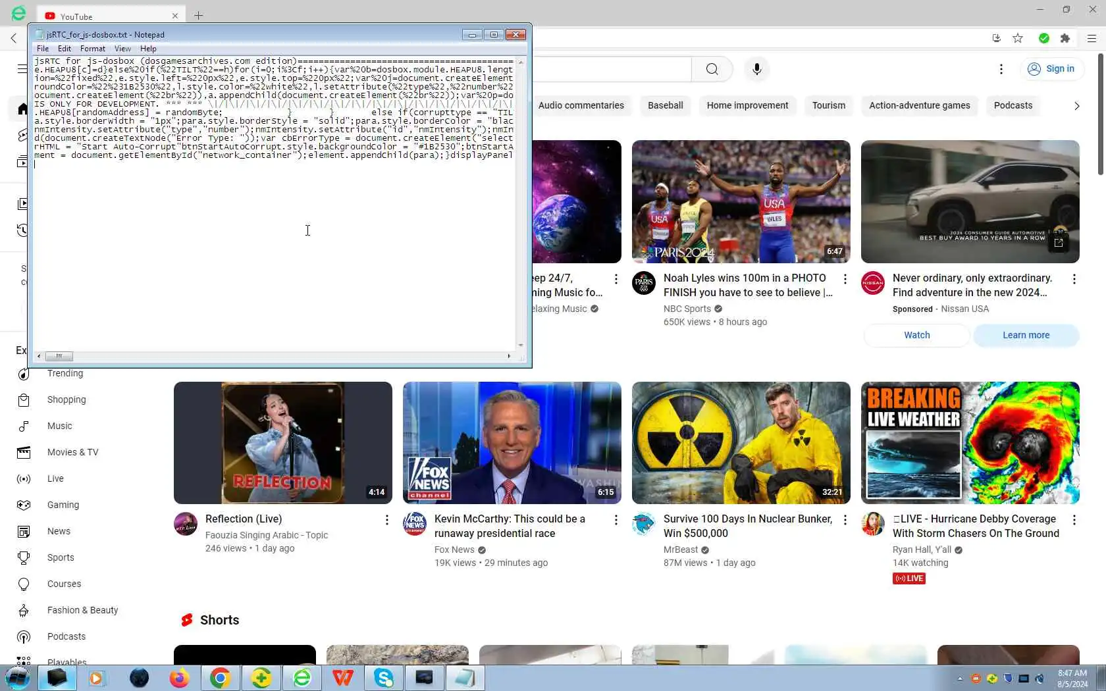This screenshot has height=691, width=1106.
Task: Open the Nissan sponsored ad thumbnail
Action: 970,201
